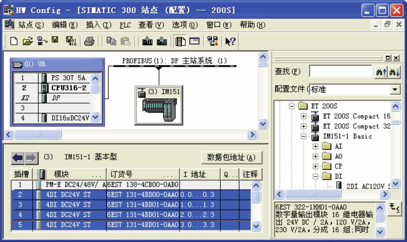Select the IM151 station icon on PROFIBUS
This screenshot has height=242, width=407.
pyautogui.click(x=159, y=105)
